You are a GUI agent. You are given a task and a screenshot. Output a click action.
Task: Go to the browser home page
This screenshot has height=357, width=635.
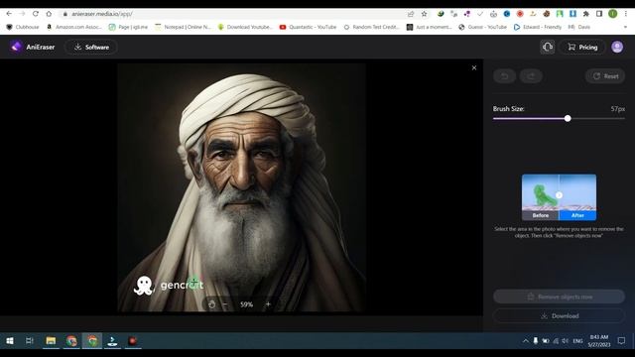(49, 14)
